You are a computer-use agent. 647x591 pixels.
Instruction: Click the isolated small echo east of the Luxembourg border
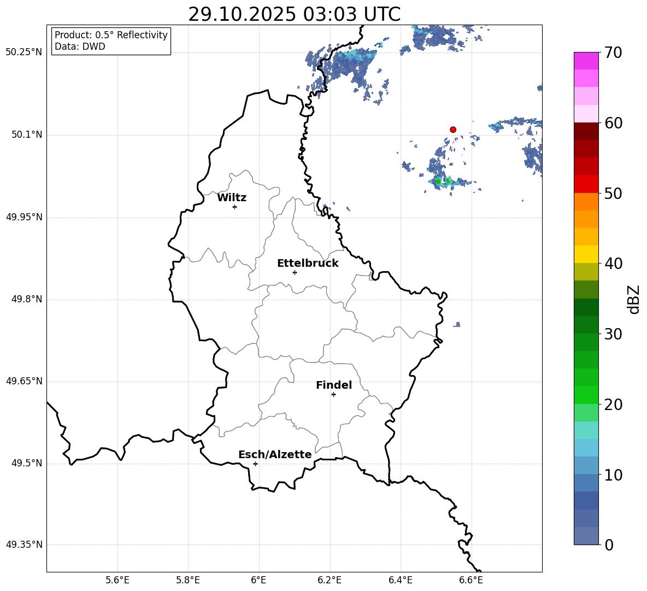(x=457, y=324)
